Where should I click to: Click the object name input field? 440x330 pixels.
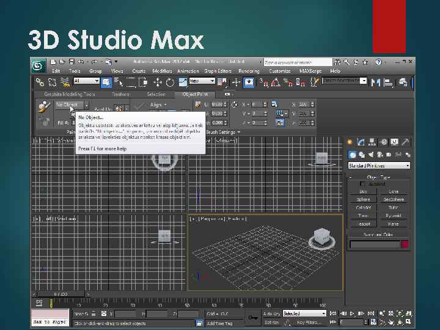click(375, 244)
